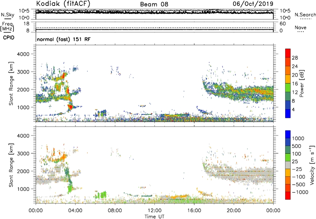Click the blue bottom of the Power colorbar

pos(288,113)
